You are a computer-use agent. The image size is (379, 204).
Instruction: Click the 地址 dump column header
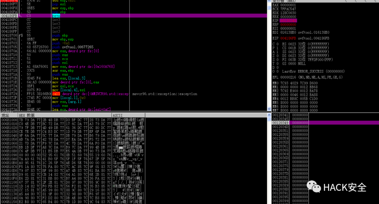[9, 115]
